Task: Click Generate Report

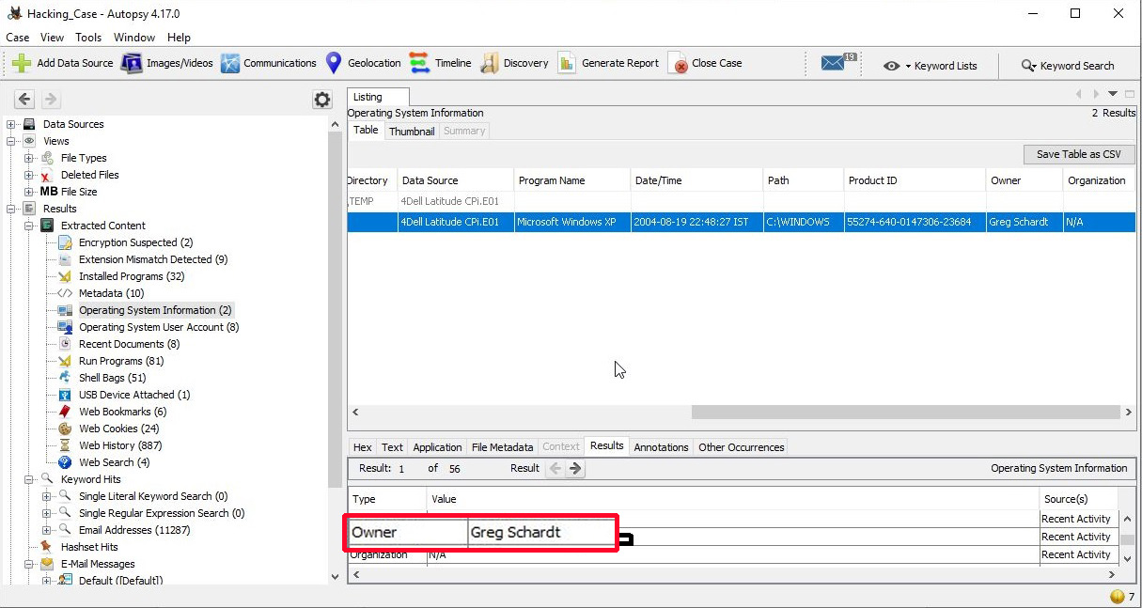Action: [x=608, y=63]
